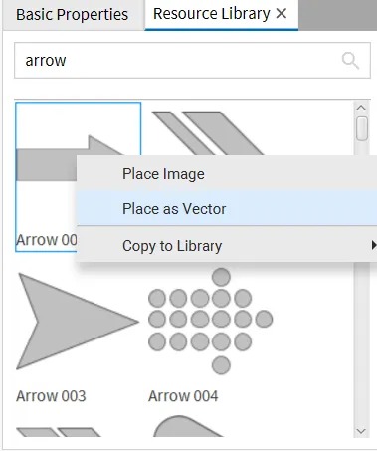Viewport: 377px width, 451px height.
Task: Click the Arrow 003 label
Action: click(x=51, y=396)
